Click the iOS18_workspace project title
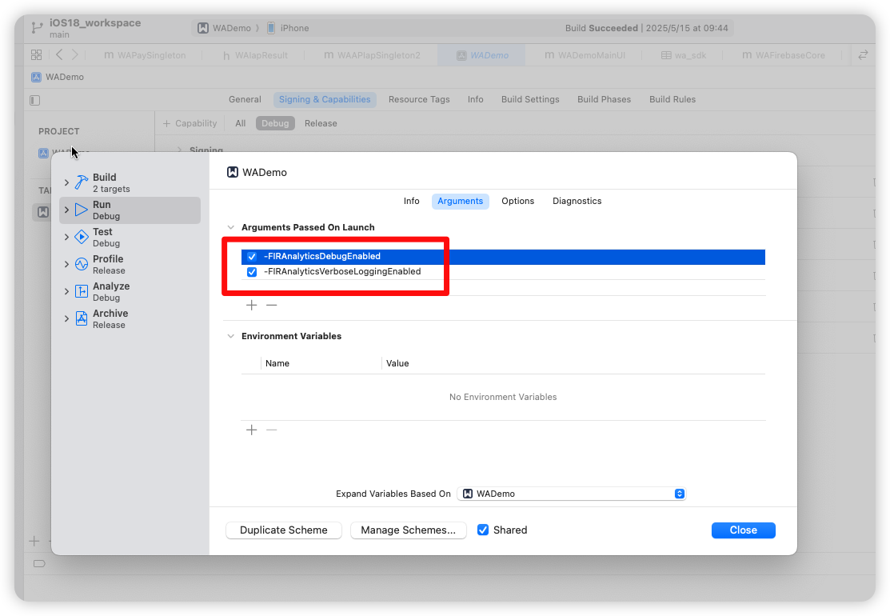Screen dimensions: 890x616 95,22
